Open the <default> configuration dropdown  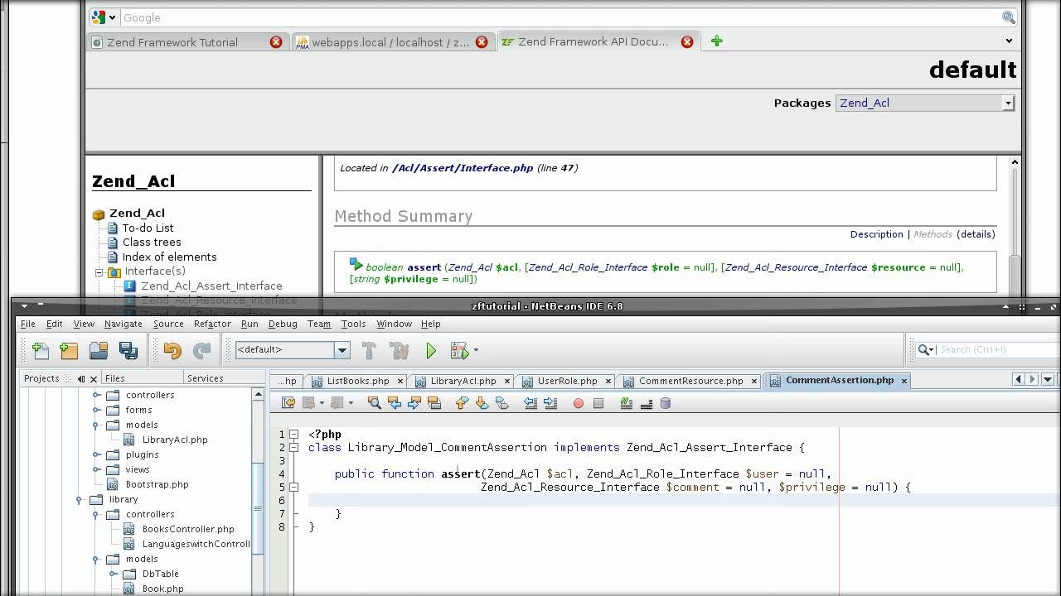click(x=342, y=350)
